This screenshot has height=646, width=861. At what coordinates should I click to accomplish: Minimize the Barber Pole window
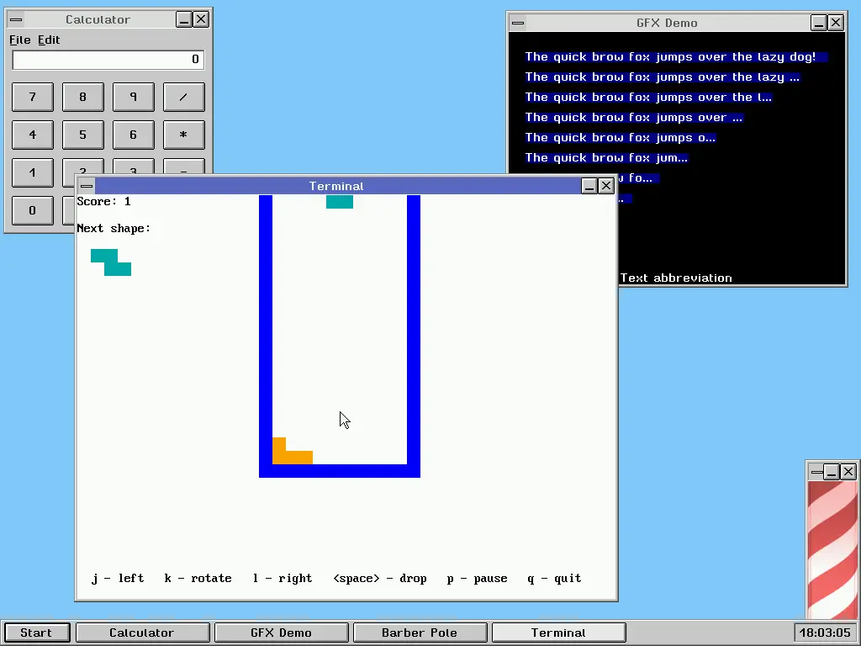pos(831,472)
